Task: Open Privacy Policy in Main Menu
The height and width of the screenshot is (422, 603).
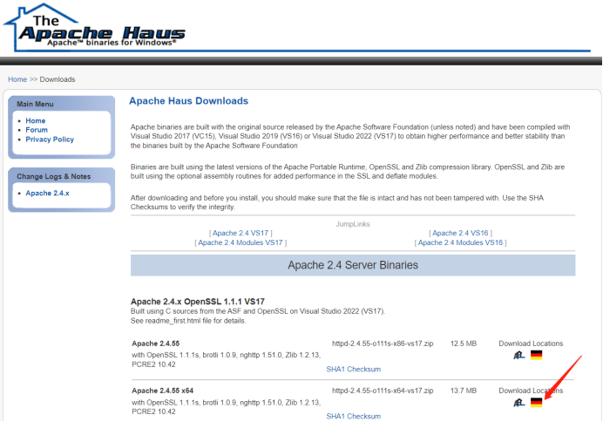Action: (x=50, y=140)
